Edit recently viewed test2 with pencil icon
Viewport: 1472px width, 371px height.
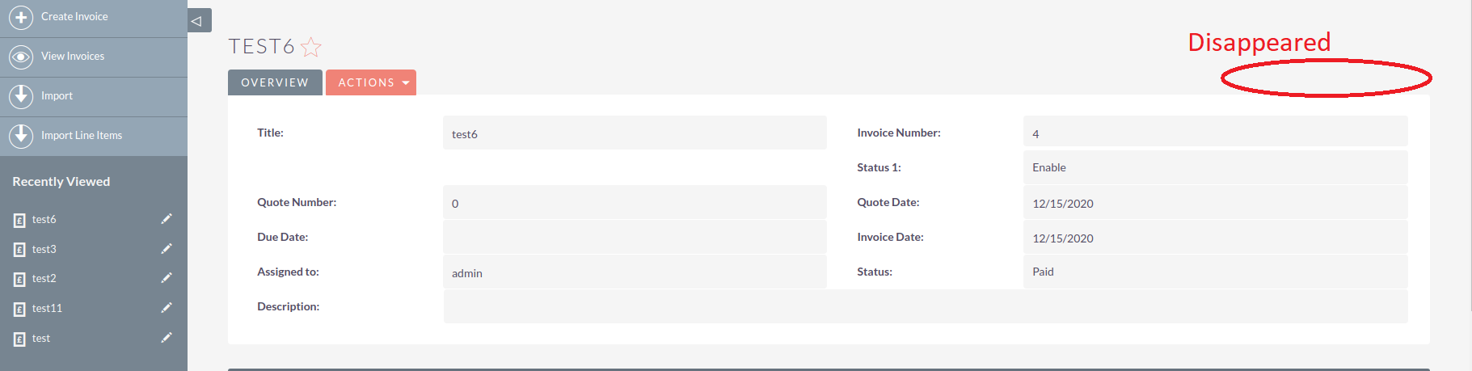(167, 278)
